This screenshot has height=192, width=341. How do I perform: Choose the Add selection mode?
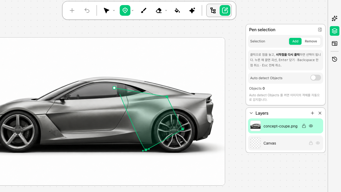(x=295, y=41)
